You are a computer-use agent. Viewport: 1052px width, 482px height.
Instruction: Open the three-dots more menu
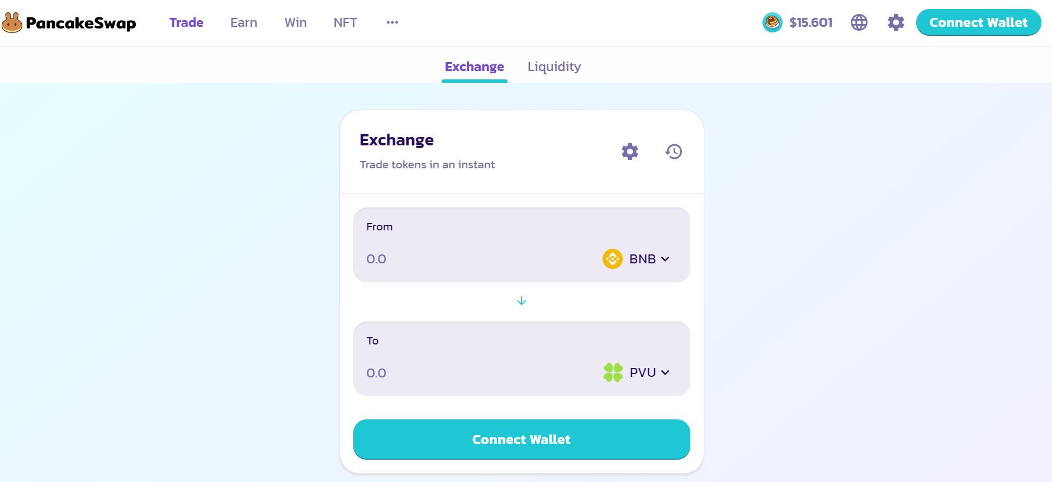tap(392, 22)
